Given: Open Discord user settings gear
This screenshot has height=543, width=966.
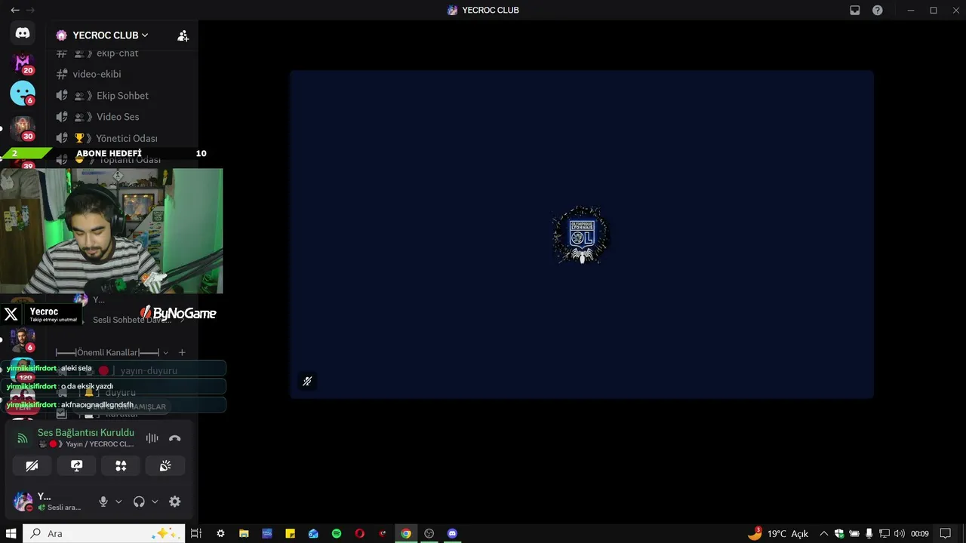Looking at the screenshot, I should 174,502.
